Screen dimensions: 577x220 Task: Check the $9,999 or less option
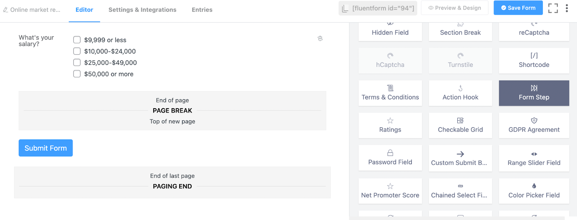click(x=77, y=40)
